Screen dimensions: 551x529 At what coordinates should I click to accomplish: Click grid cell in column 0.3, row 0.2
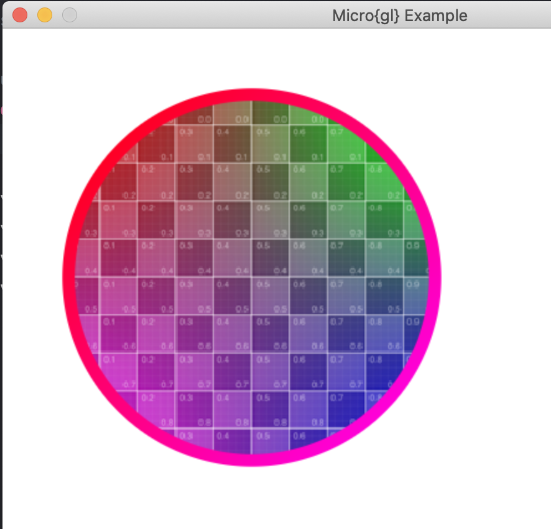195,182
